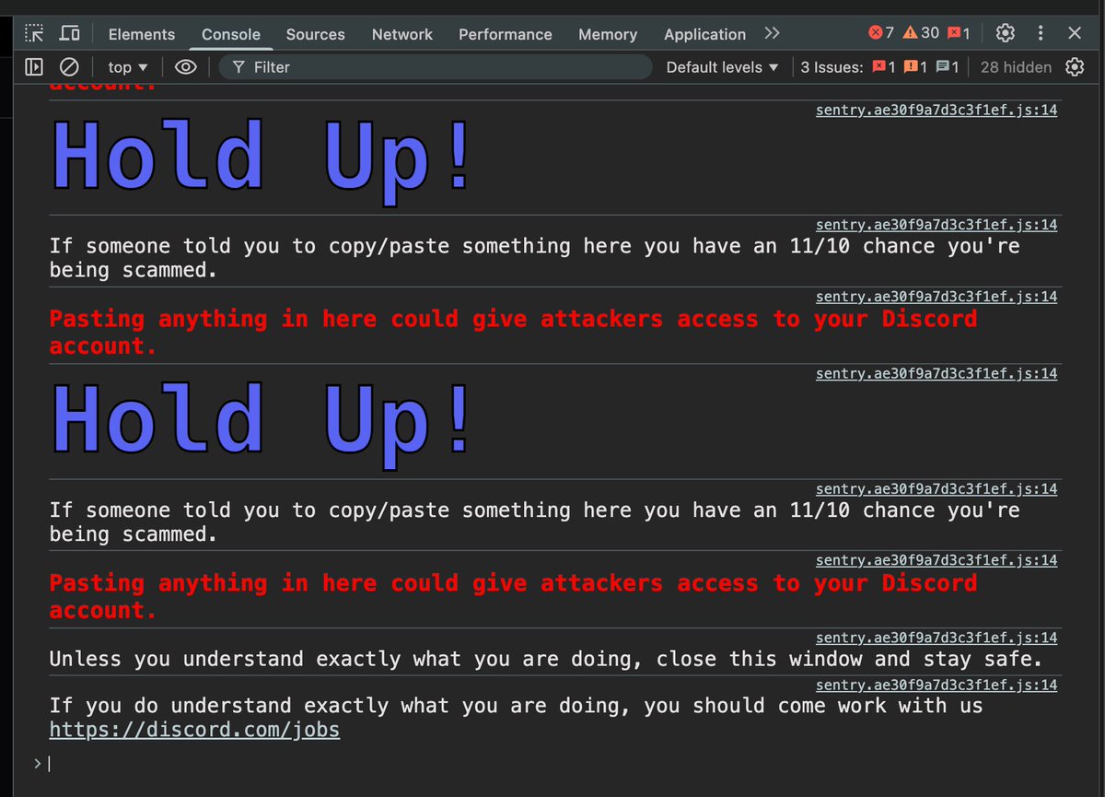Viewport: 1105px width, 797px height.
Task: Click the 28 hidden messages text
Action: 1016,67
